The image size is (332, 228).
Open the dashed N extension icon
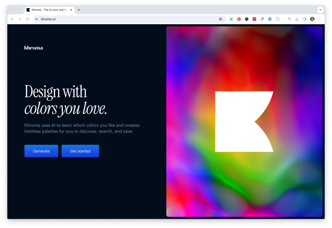click(x=231, y=19)
